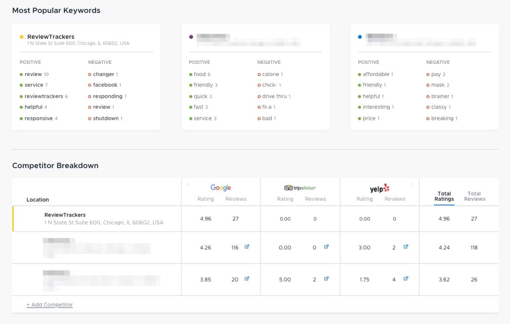The width and height of the screenshot is (510, 324).
Task: Click the left arrow to scroll review platforms
Action: tap(188, 184)
